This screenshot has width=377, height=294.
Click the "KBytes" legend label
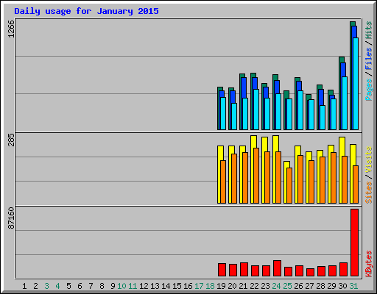[x=368, y=264]
